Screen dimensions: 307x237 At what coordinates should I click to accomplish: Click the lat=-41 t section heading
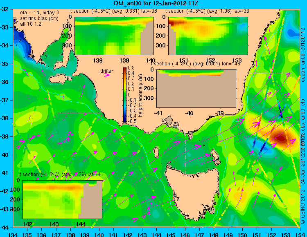[x=61, y=174]
